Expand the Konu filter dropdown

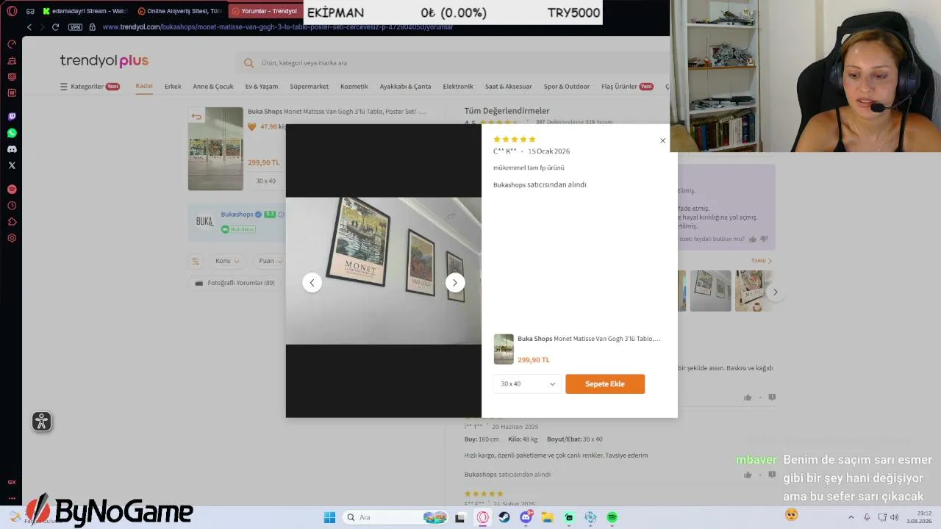pyautogui.click(x=228, y=261)
